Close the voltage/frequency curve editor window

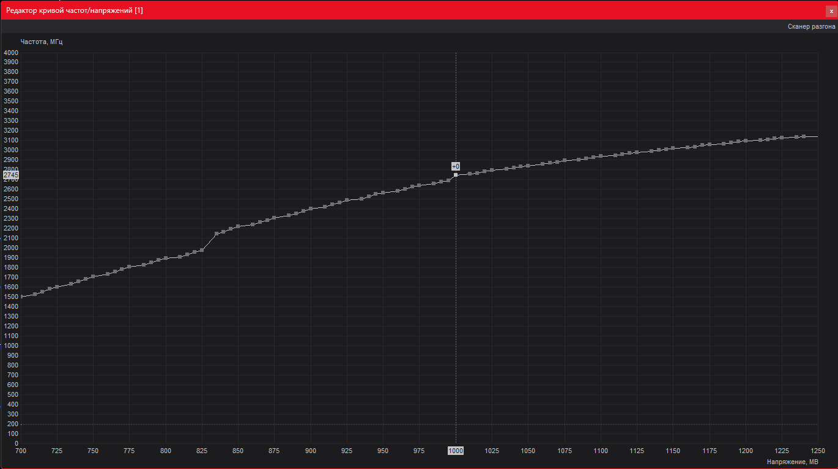[831, 10]
